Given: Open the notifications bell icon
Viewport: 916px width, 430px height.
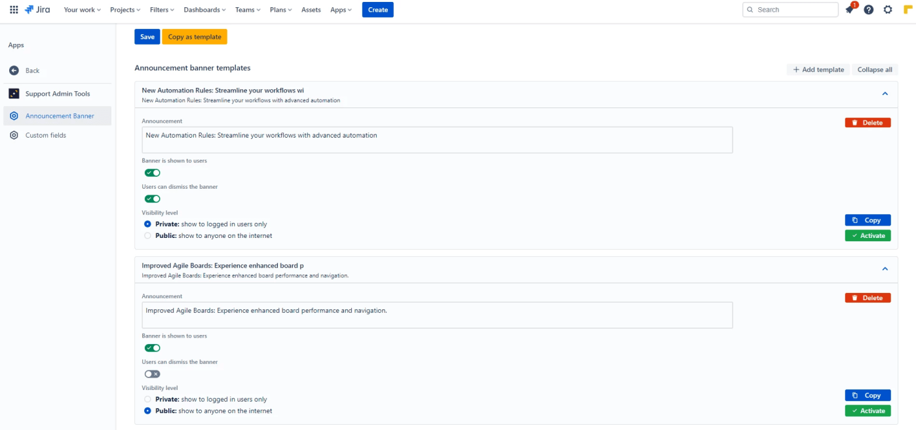Looking at the screenshot, I should point(849,10).
